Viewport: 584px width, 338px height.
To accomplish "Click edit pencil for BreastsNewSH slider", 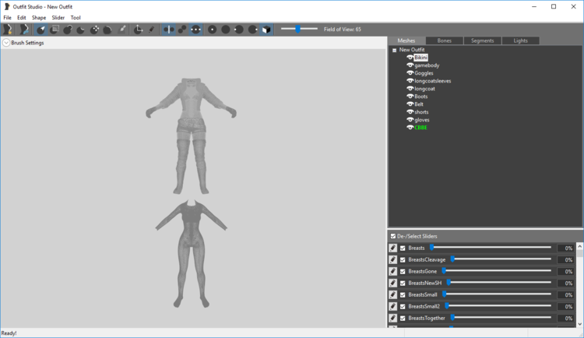I will tap(393, 283).
